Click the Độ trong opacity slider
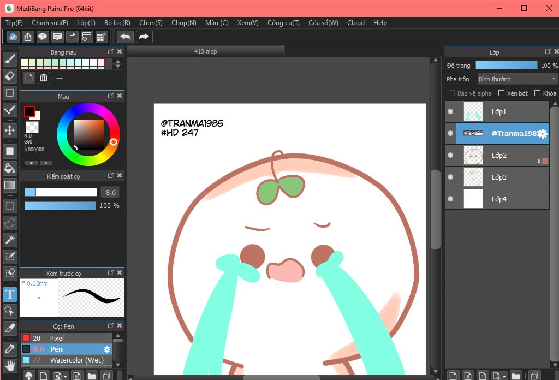 (x=506, y=66)
